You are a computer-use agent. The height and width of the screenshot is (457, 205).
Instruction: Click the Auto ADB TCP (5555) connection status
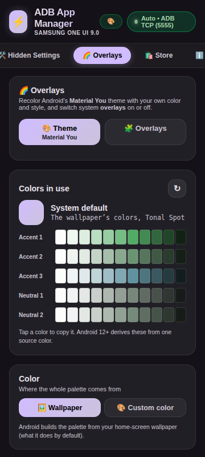pos(162,22)
